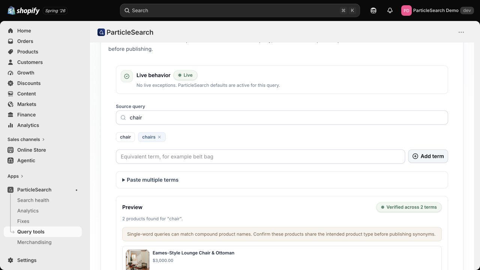Click the "2 products found" text

click(152, 219)
